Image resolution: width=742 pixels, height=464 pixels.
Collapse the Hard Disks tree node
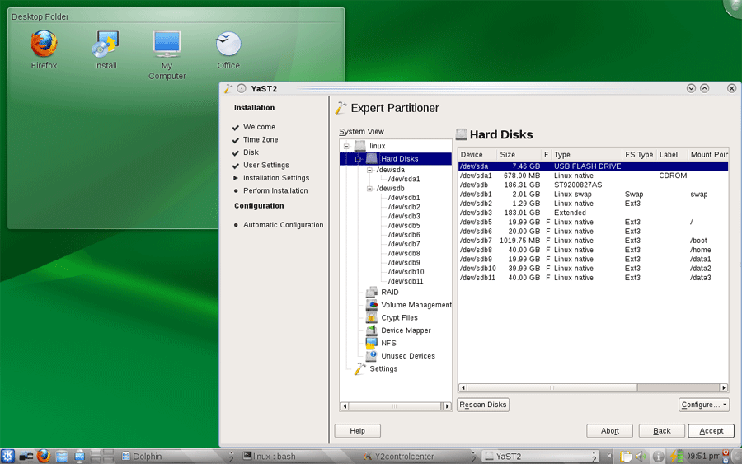coord(359,159)
